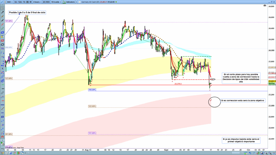This screenshot has width=276, height=155.
Task: Click the 23,403.1 current price label
Action: 271,81
